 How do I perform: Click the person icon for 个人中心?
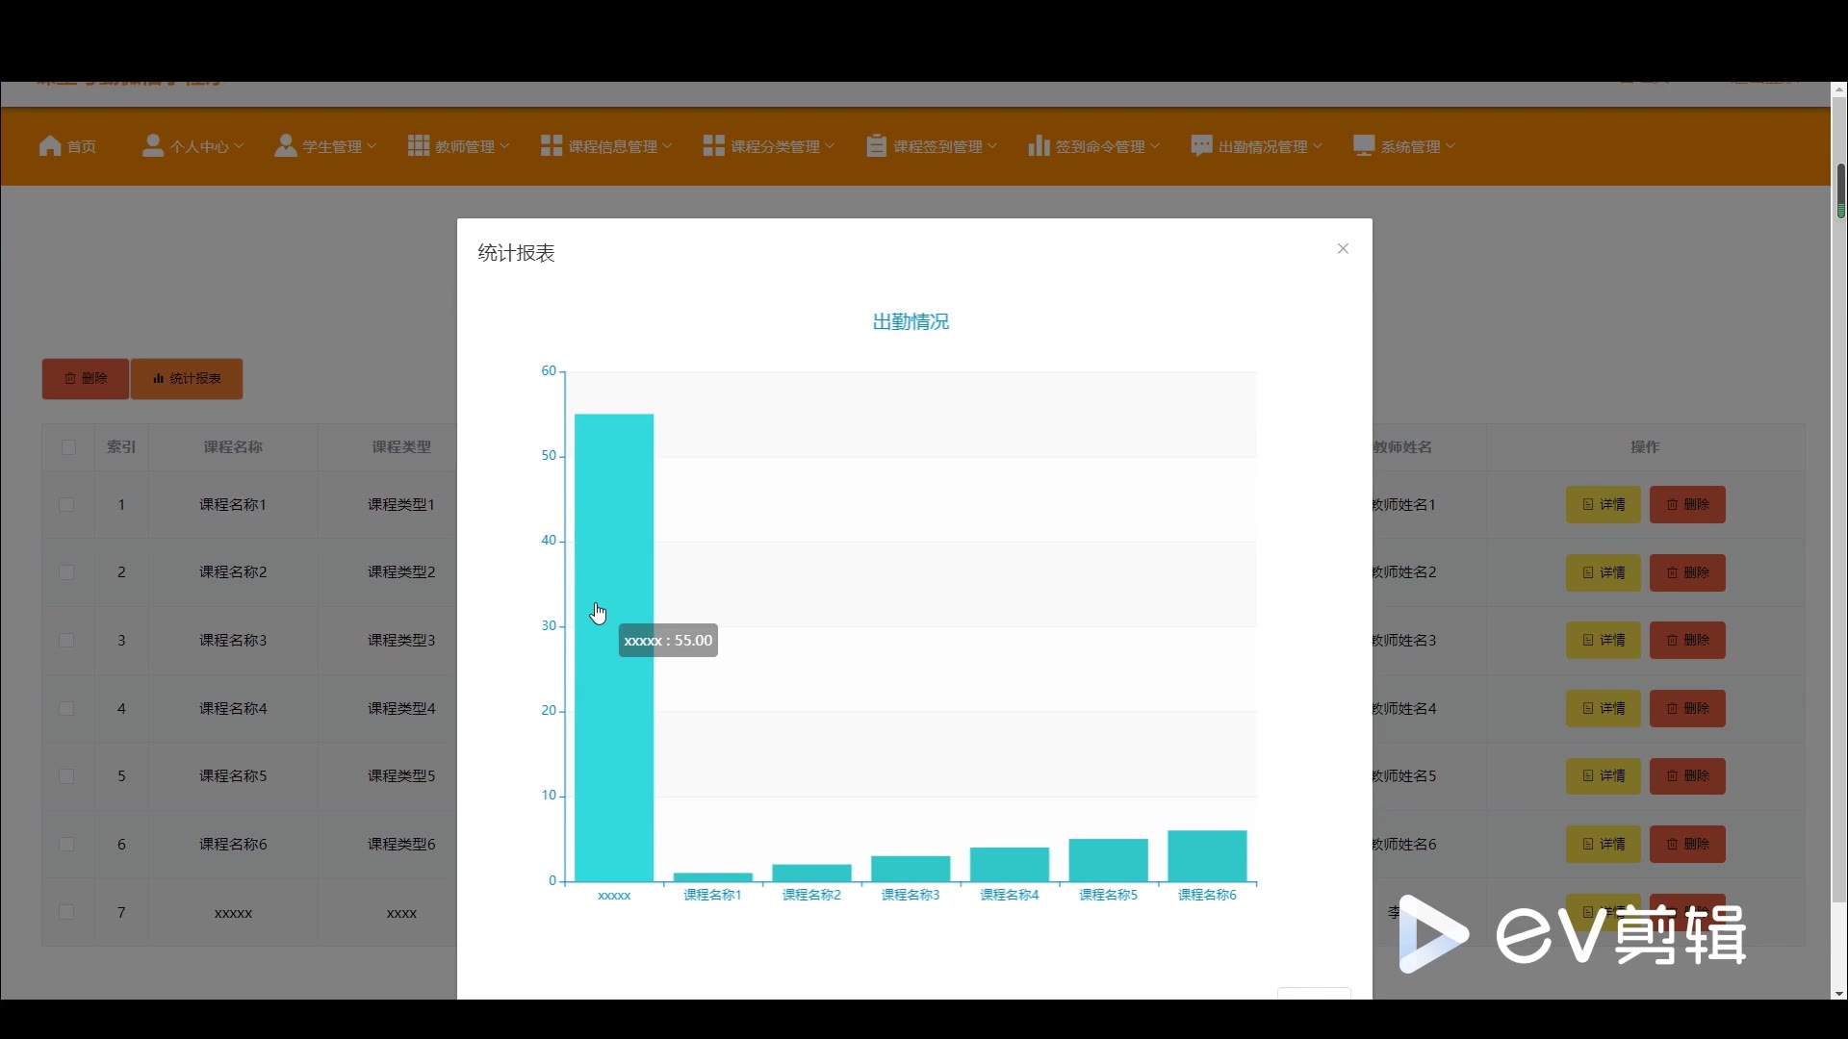click(x=152, y=145)
